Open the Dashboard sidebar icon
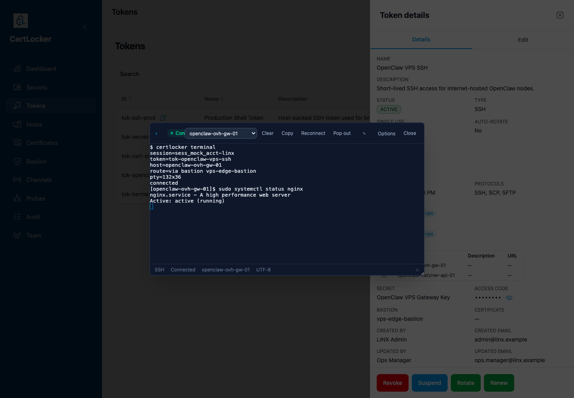 (x=17, y=69)
